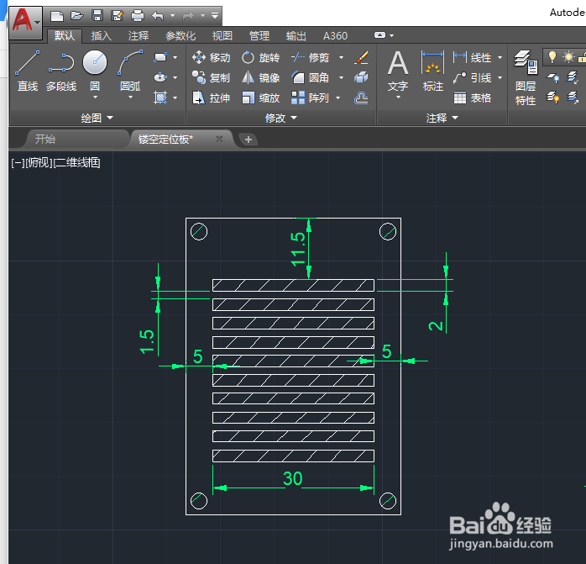This screenshot has width=586, height=564.
Task: Click the Explode icon
Action: click(x=361, y=77)
